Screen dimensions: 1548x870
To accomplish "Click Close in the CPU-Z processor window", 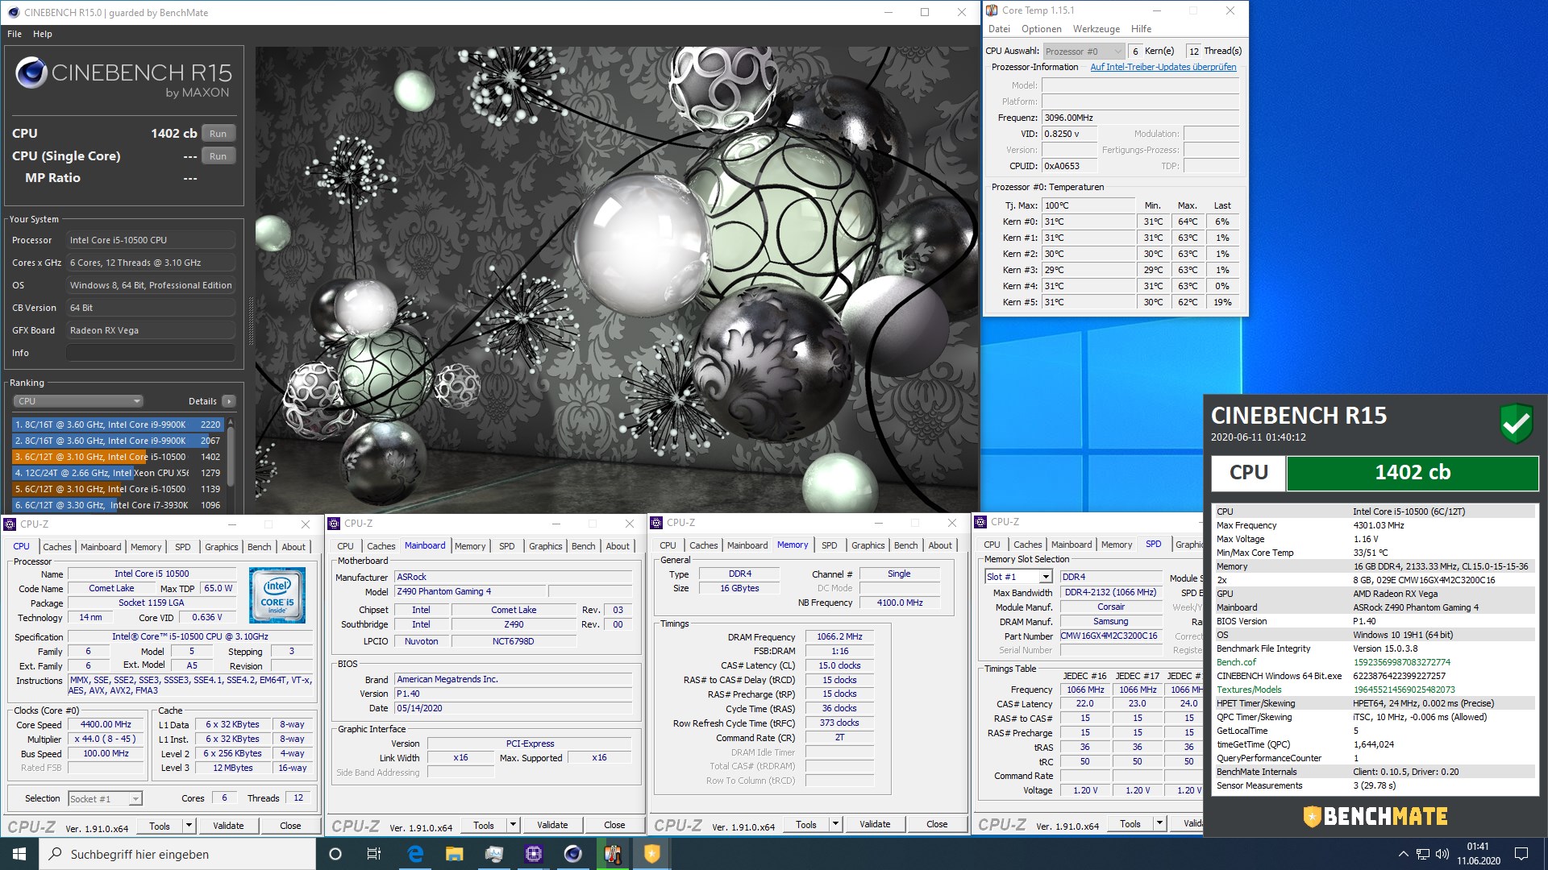I will (x=290, y=826).
